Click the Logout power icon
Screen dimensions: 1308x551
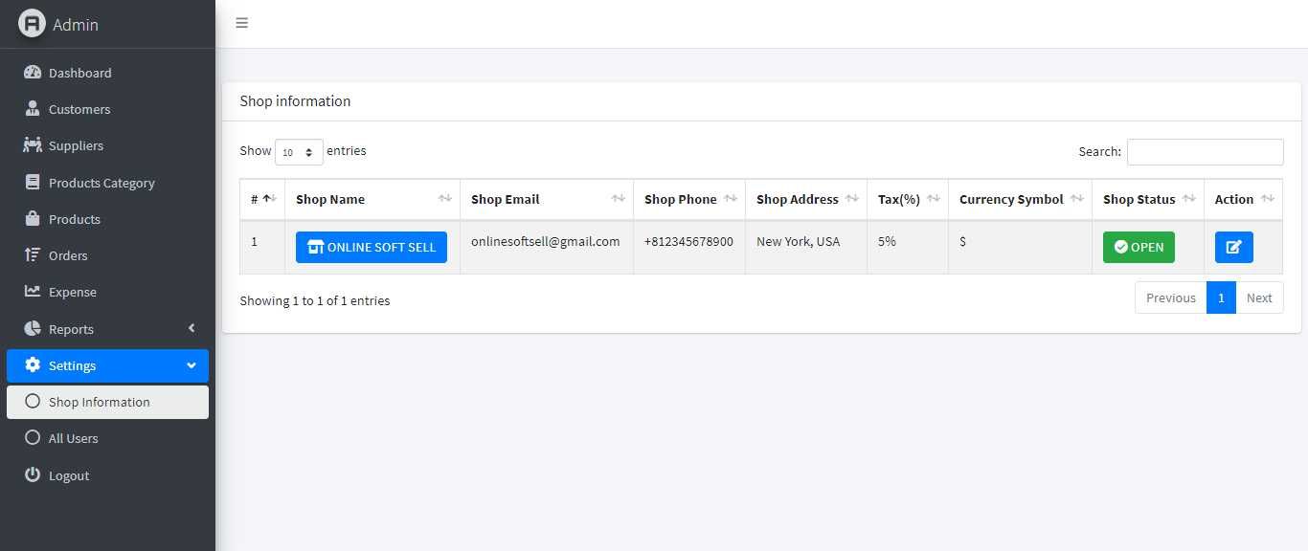(33, 475)
